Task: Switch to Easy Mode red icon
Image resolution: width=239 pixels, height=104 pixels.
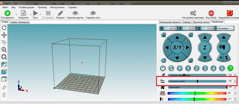Action: coord(211,13)
